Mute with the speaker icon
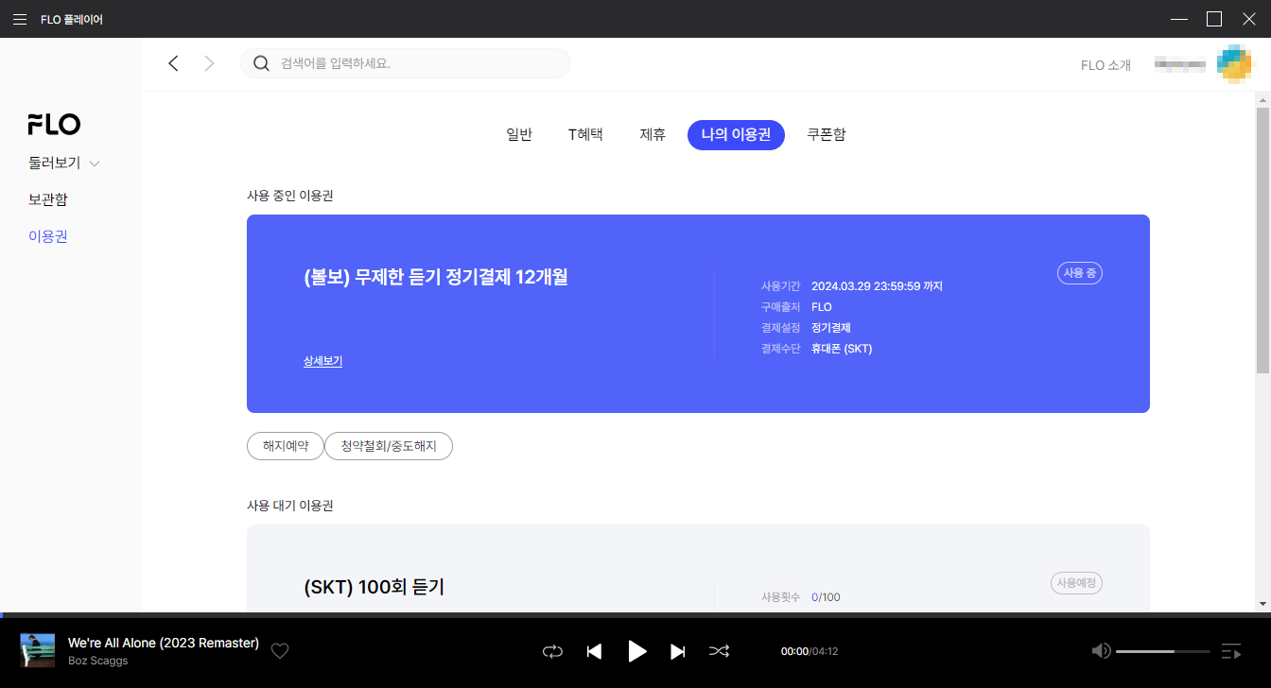 (1101, 651)
